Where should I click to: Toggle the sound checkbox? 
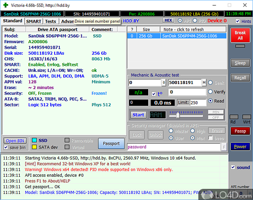[x=233, y=167]
